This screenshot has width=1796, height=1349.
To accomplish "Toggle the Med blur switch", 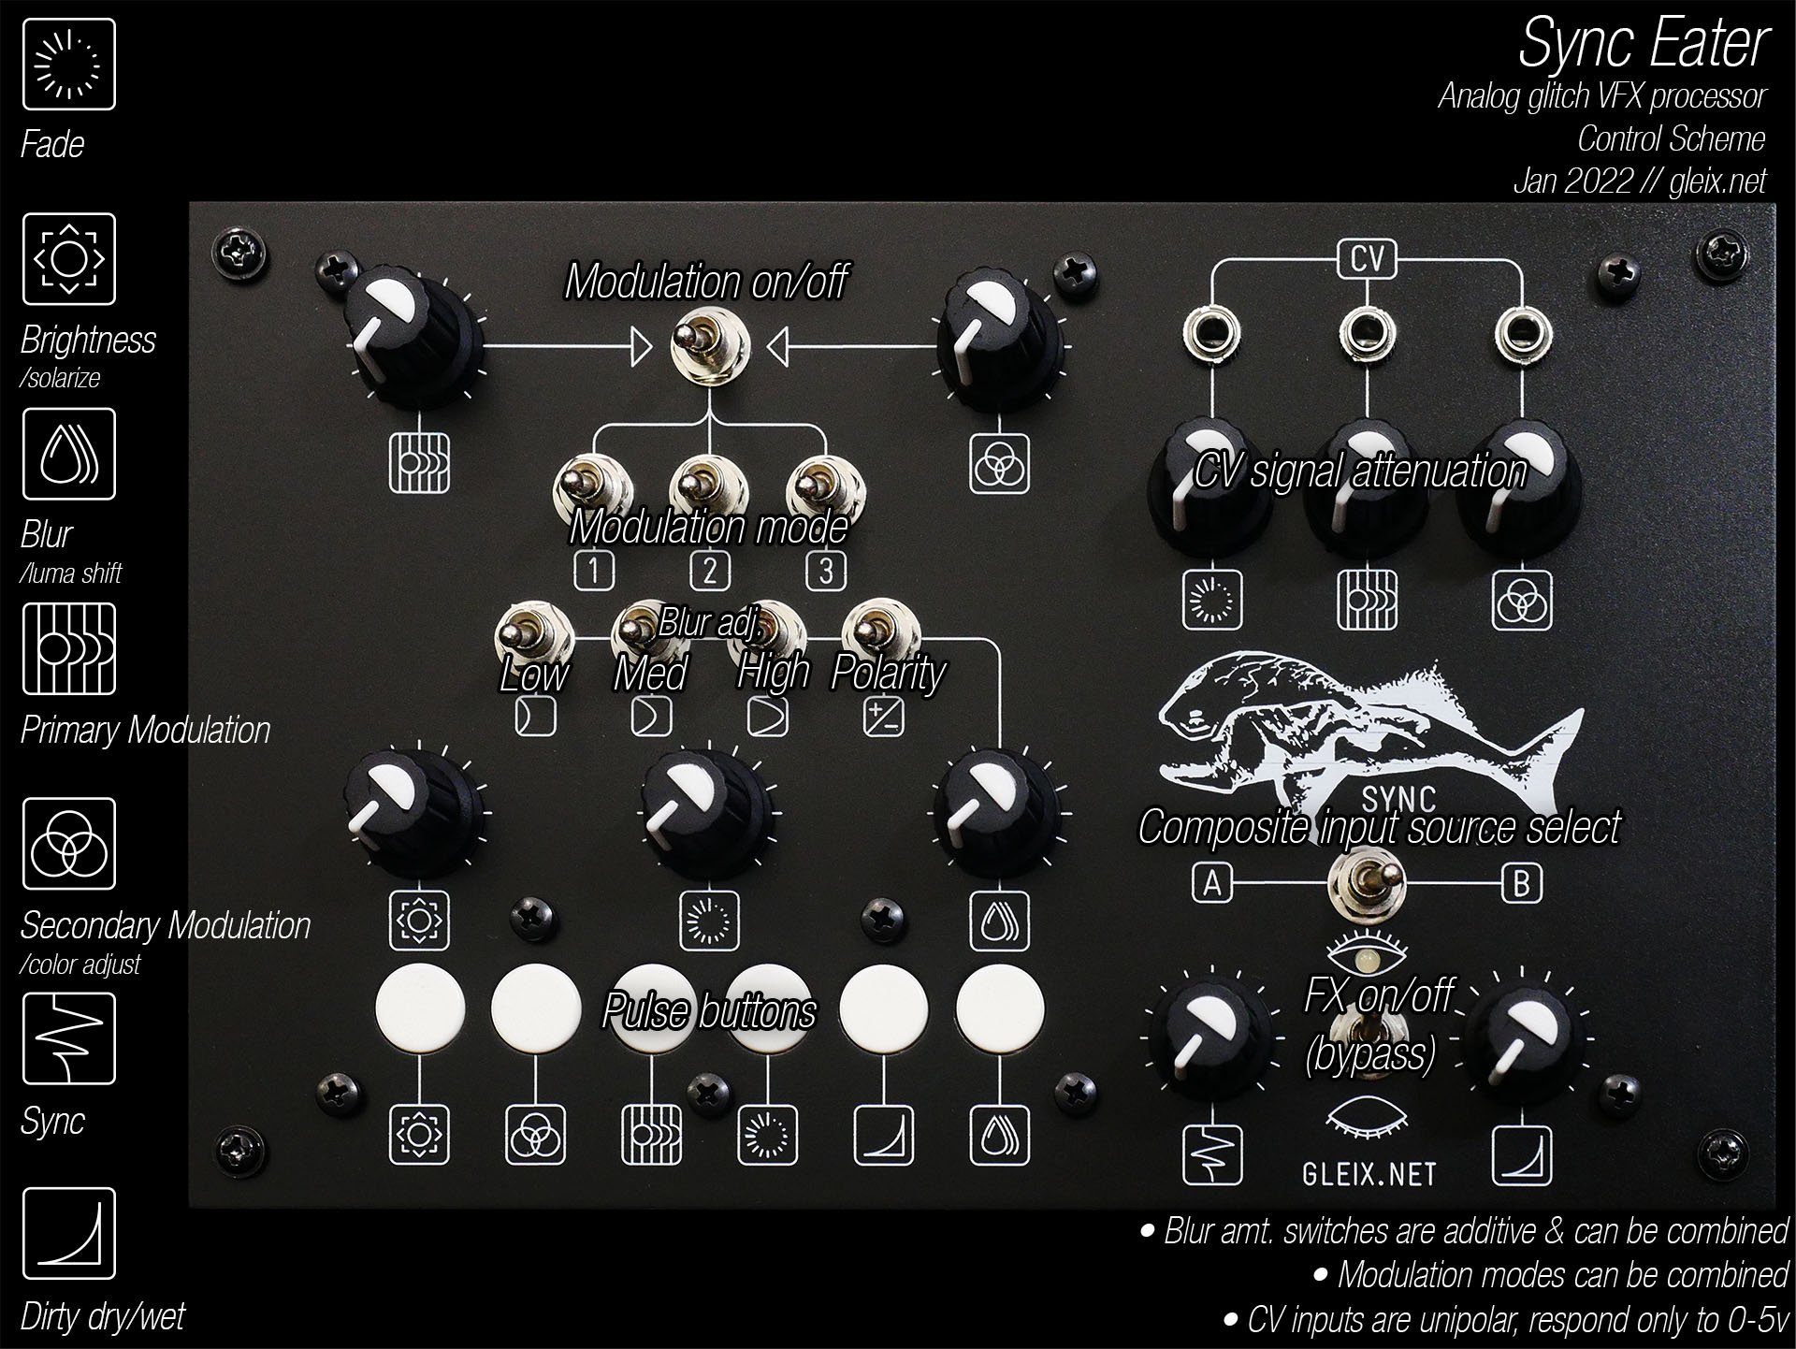I will click(650, 636).
